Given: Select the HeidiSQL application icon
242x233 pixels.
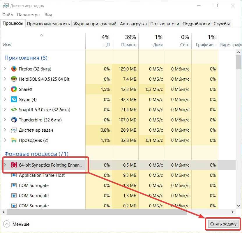Looking at the screenshot, I should coord(14,79).
